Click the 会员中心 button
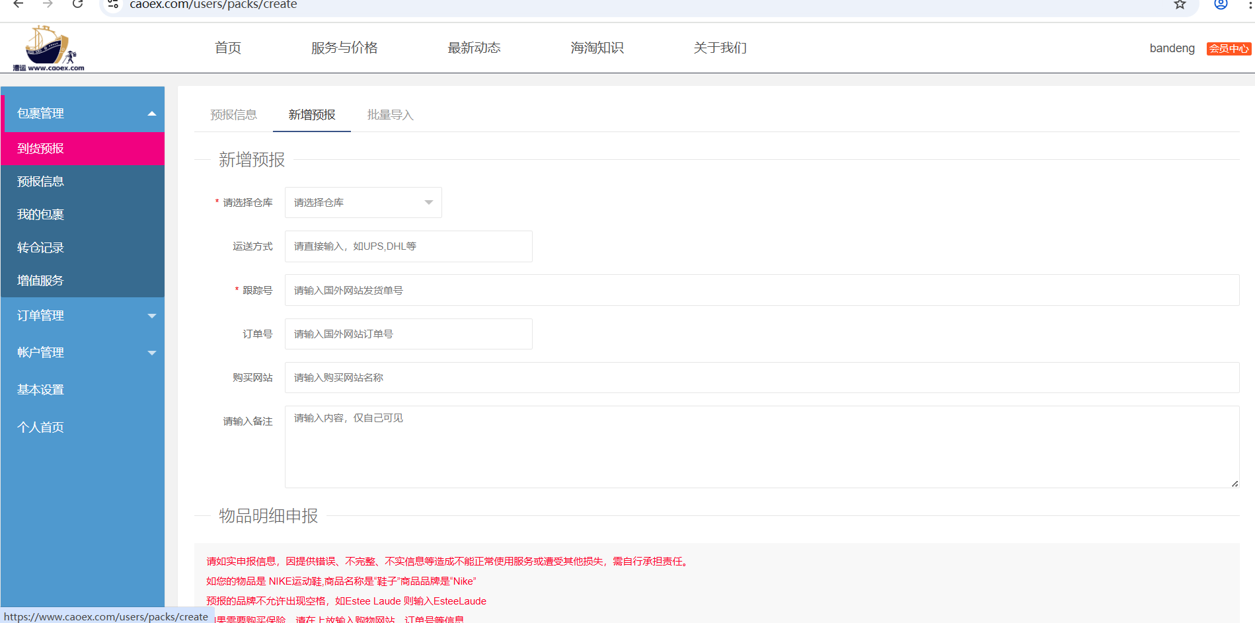 pos(1229,49)
